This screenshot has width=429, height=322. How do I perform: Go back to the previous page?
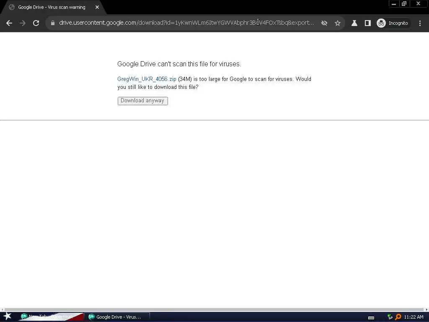coord(9,23)
